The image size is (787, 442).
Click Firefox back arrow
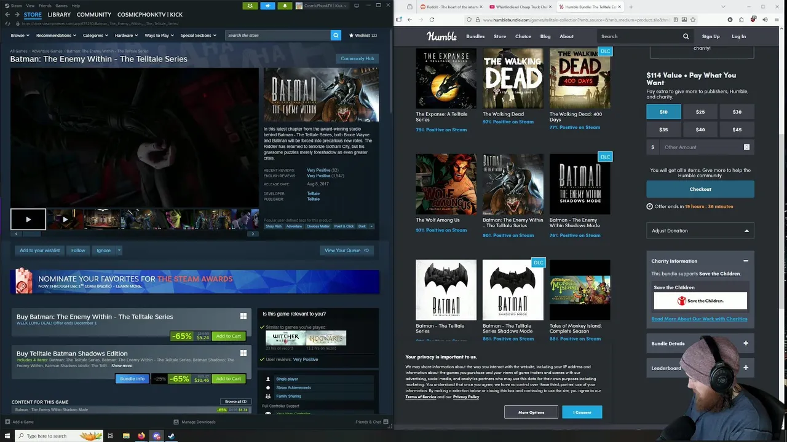pos(409,20)
